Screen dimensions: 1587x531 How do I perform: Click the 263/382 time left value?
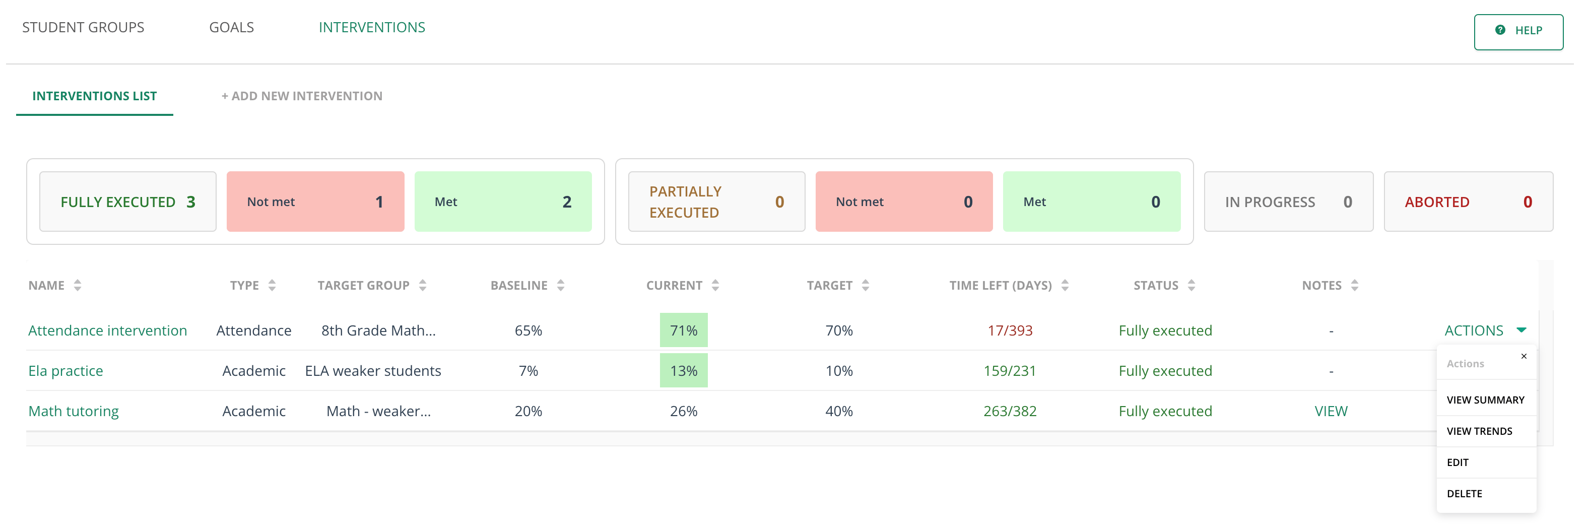coord(1010,412)
